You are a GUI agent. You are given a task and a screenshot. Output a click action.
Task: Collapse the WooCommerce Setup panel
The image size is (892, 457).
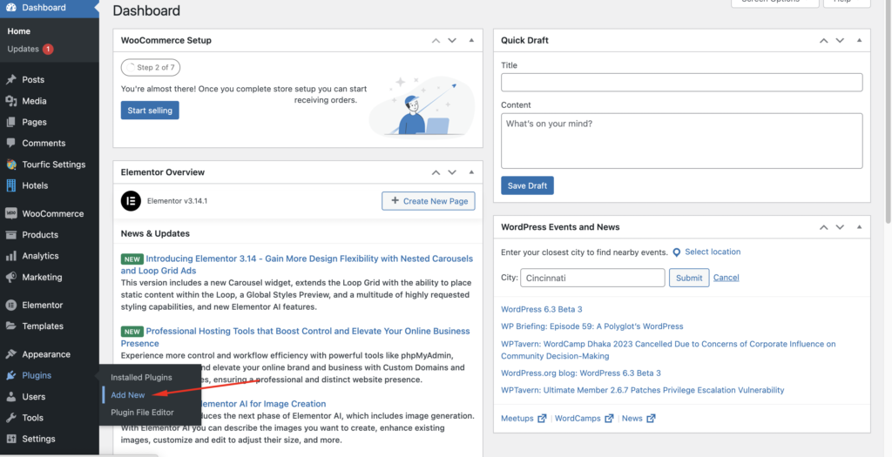(x=471, y=40)
